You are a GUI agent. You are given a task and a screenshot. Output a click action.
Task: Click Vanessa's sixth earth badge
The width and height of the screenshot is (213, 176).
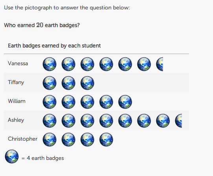144,64
